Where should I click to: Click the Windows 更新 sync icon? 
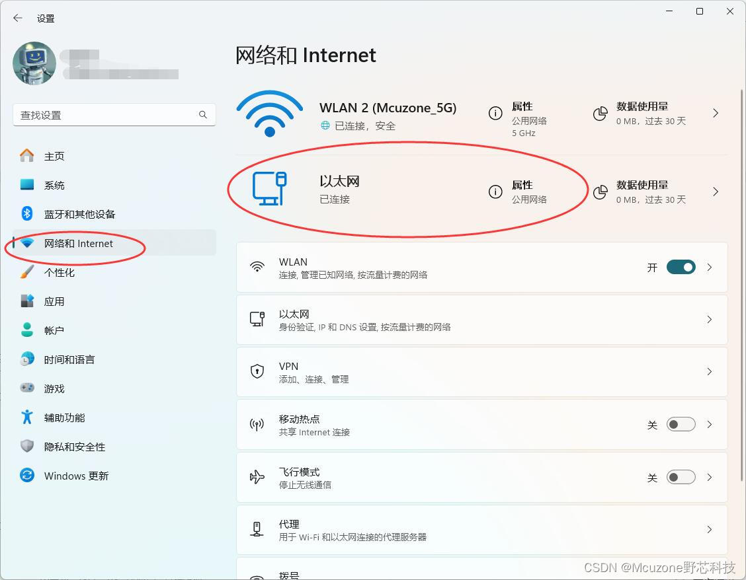pos(27,475)
